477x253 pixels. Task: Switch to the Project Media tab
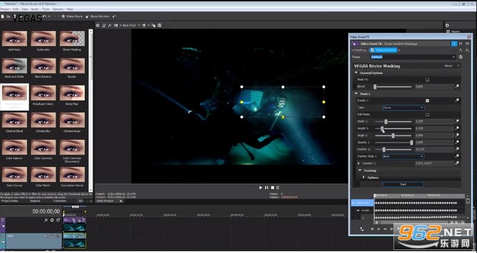point(10,201)
